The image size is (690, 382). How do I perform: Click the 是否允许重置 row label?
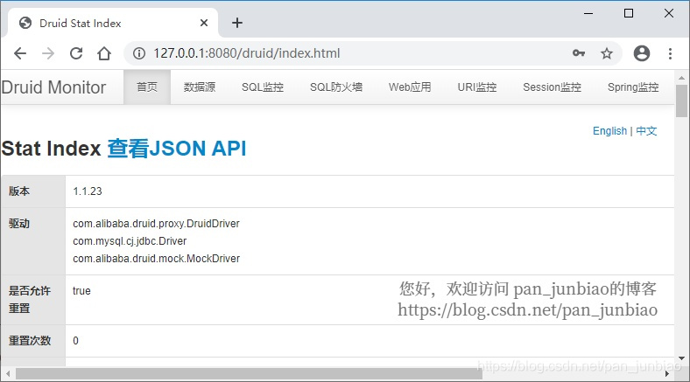[x=30, y=300]
